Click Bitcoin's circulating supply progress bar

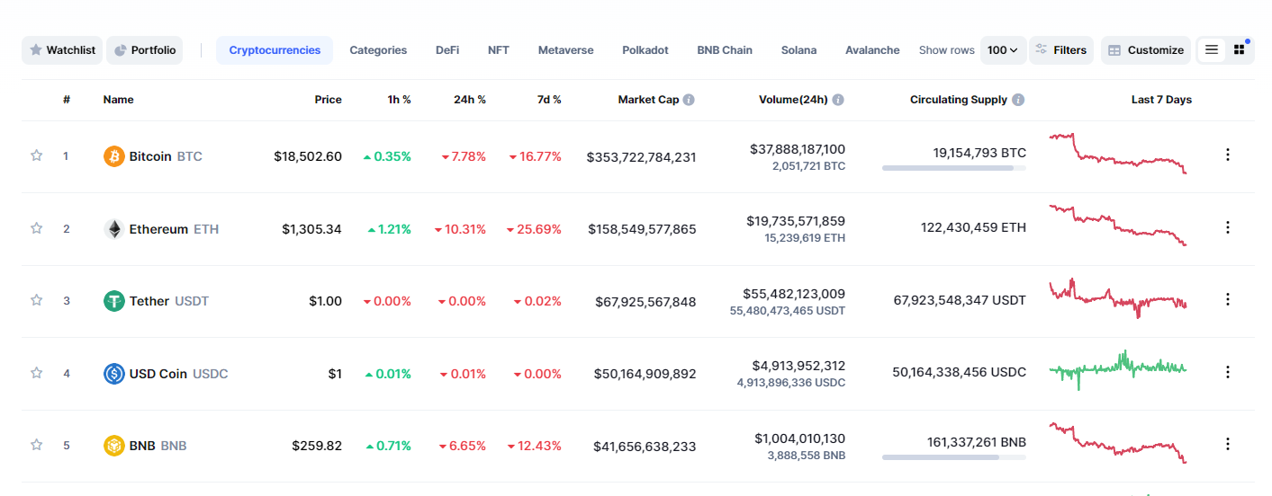click(x=954, y=168)
